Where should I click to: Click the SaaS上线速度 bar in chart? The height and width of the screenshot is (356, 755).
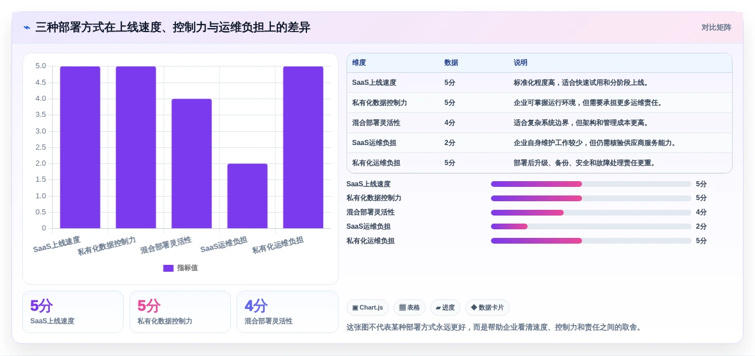click(x=80, y=147)
